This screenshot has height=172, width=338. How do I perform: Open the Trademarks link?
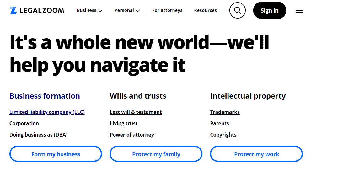click(225, 112)
